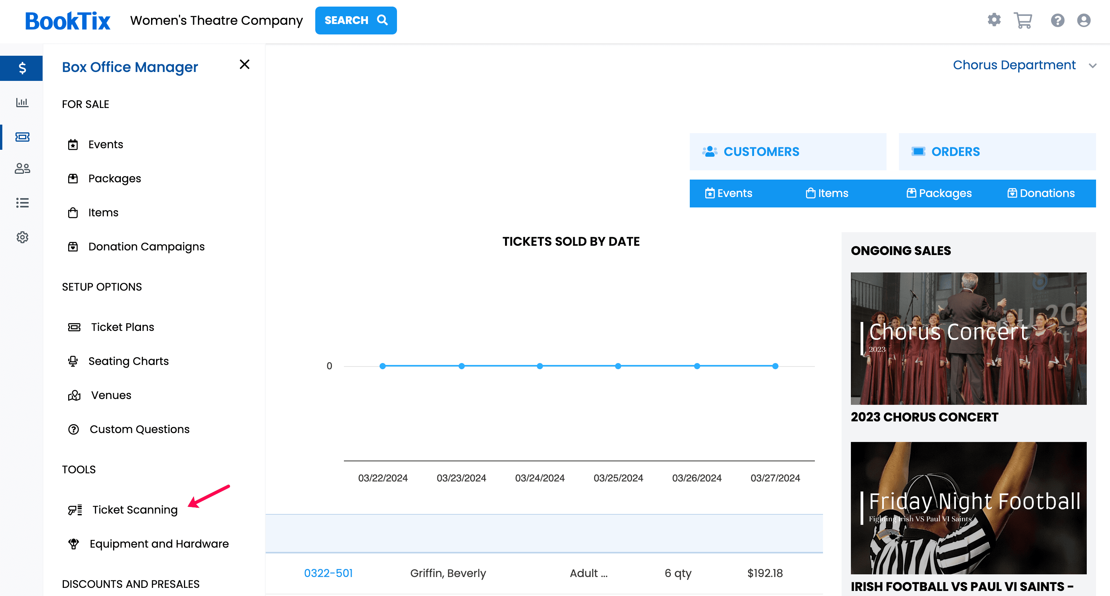
Task: Open the shopping cart icon
Action: pos(1023,20)
